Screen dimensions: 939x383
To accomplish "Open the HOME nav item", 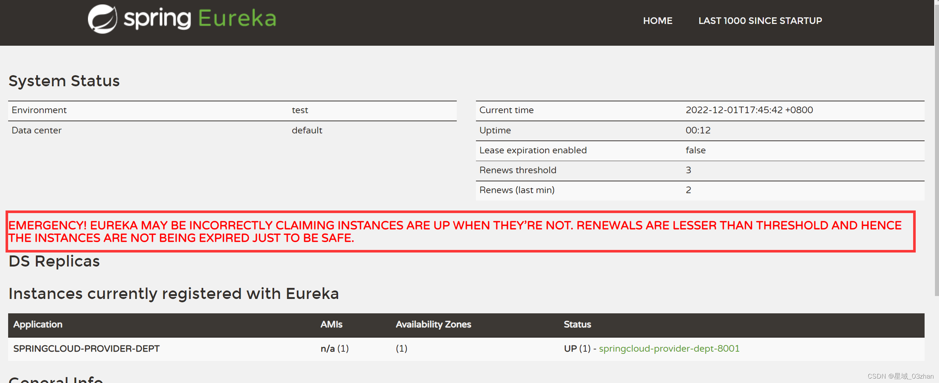I will pos(657,21).
